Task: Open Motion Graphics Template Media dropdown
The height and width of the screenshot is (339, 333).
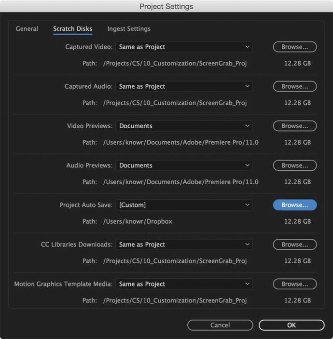Action: tap(184, 284)
